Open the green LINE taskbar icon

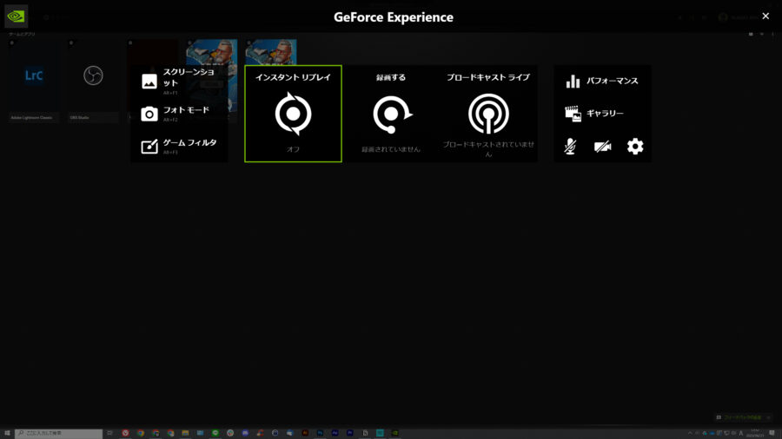[x=215, y=434]
